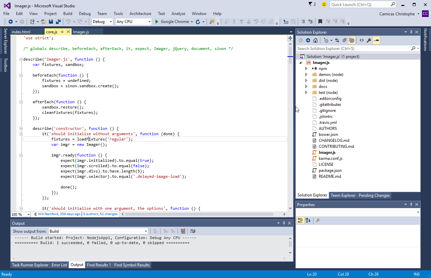
Task: Toggle word wrap in the Output pane
Action: [193, 231]
